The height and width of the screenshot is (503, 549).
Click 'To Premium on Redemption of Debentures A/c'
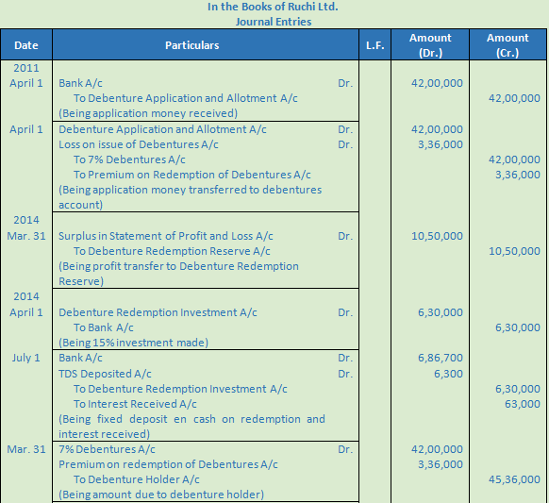coord(192,175)
